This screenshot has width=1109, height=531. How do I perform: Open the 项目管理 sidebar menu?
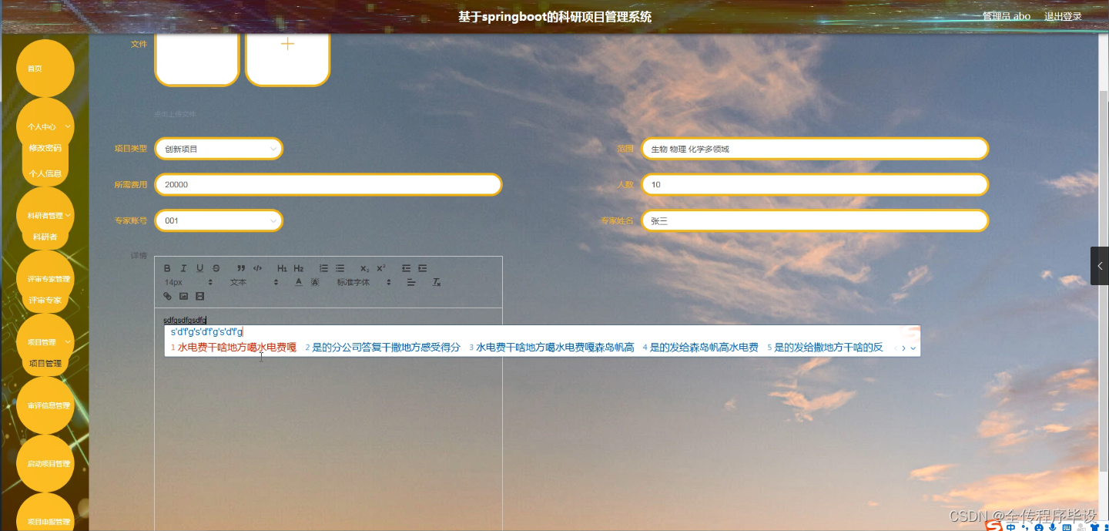[44, 341]
